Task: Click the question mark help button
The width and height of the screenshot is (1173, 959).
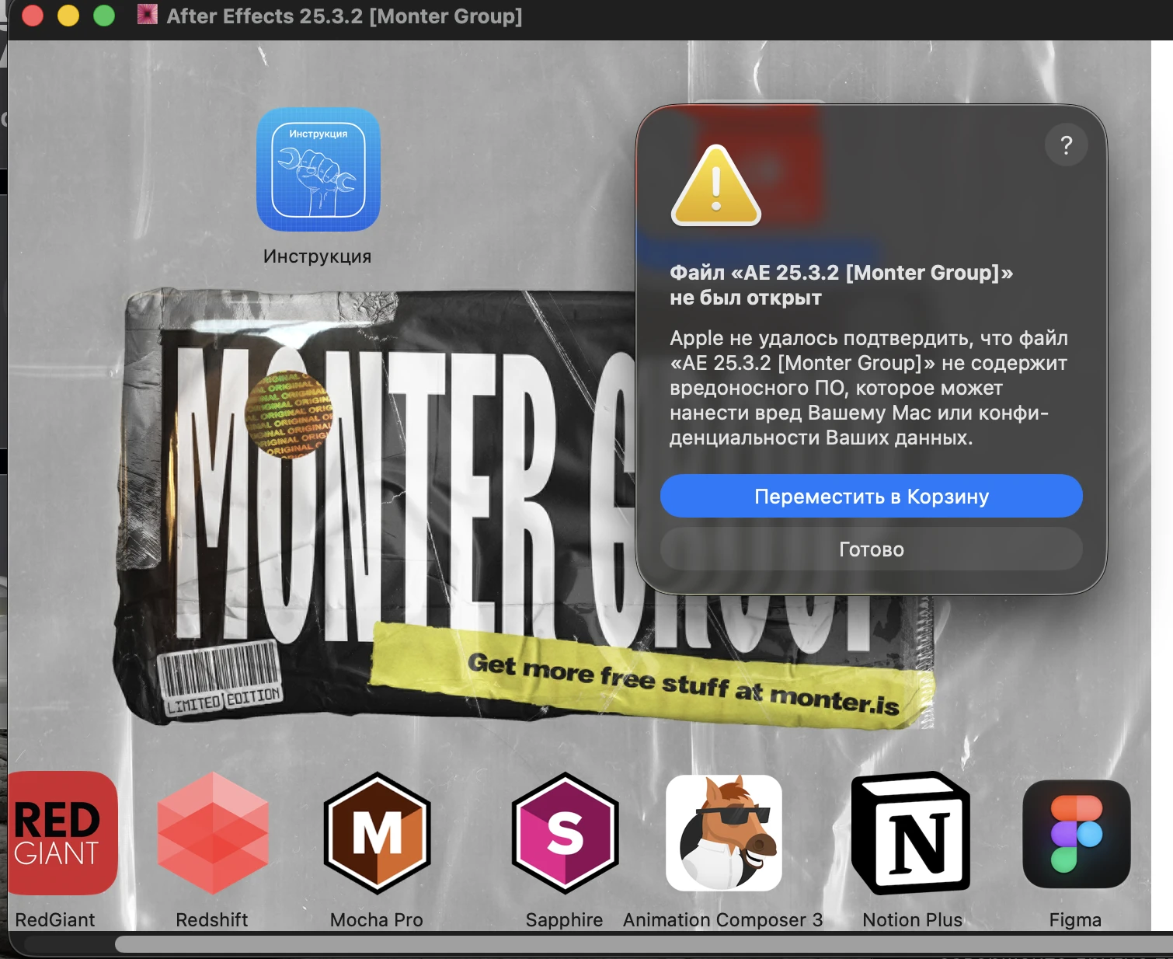Action: [x=1066, y=145]
